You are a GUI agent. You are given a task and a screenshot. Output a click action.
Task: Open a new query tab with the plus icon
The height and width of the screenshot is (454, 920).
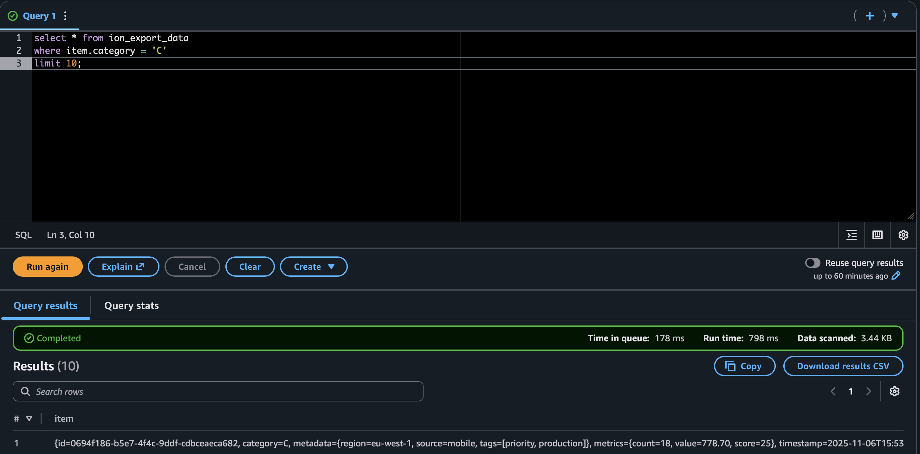point(870,16)
